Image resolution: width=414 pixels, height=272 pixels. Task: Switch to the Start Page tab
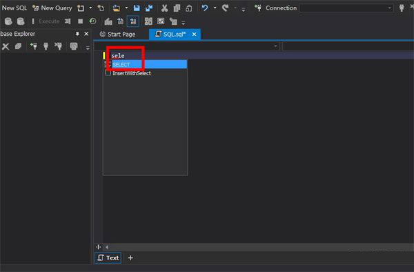click(118, 35)
